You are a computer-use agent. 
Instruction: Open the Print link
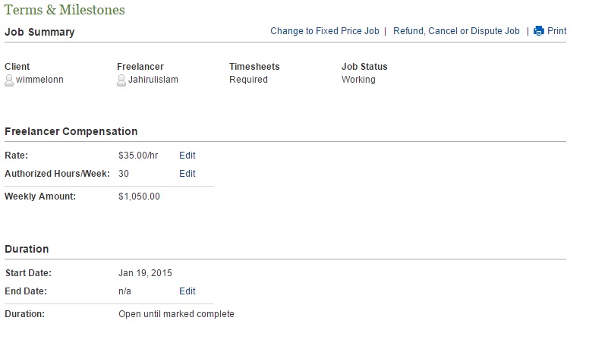click(556, 31)
